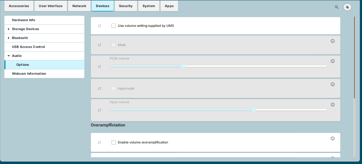Click reset icon beside Enable volume overamplification
Image resolution: width=362 pixels, height=164 pixels.
[100, 142]
